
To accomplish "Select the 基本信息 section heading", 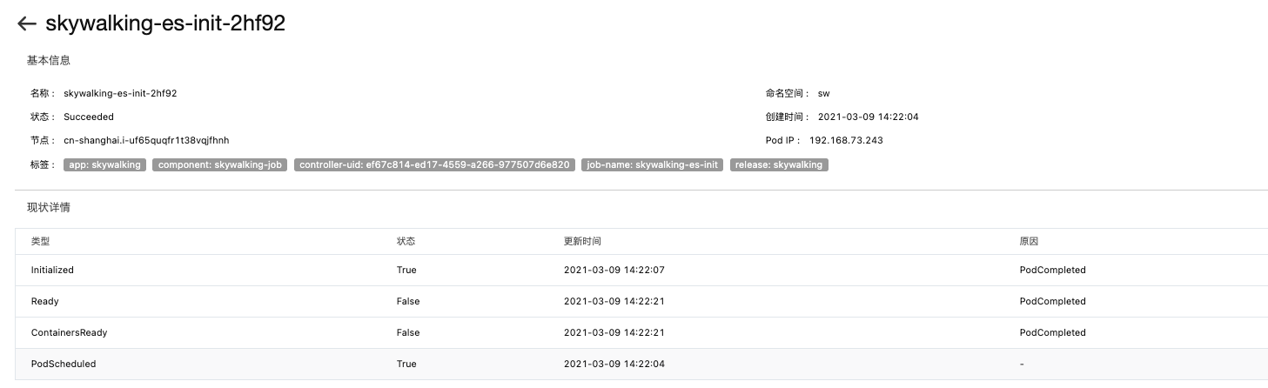I will coord(49,61).
